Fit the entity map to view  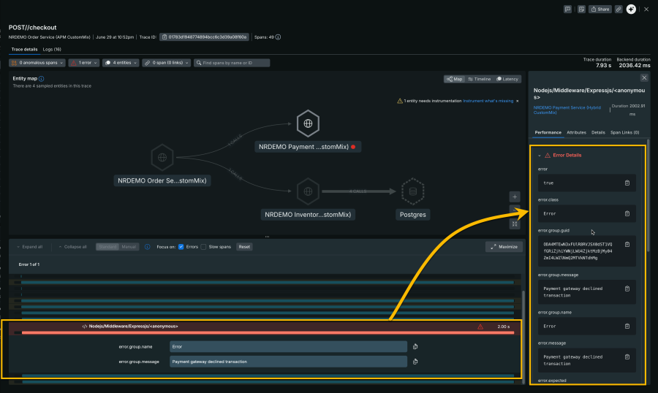click(515, 224)
